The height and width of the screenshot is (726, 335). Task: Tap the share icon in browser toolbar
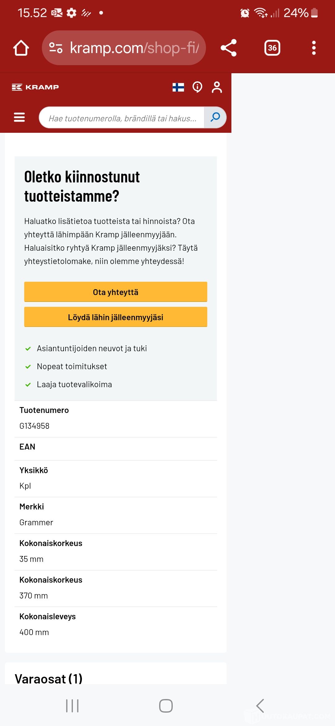[229, 48]
